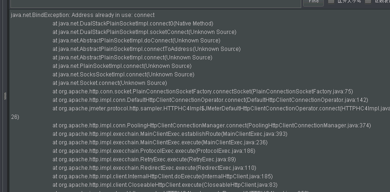This screenshot has height=192, width=390.
Task: Click the PoolingHttpClientConnectionManager.connect line
Action: [212, 125]
